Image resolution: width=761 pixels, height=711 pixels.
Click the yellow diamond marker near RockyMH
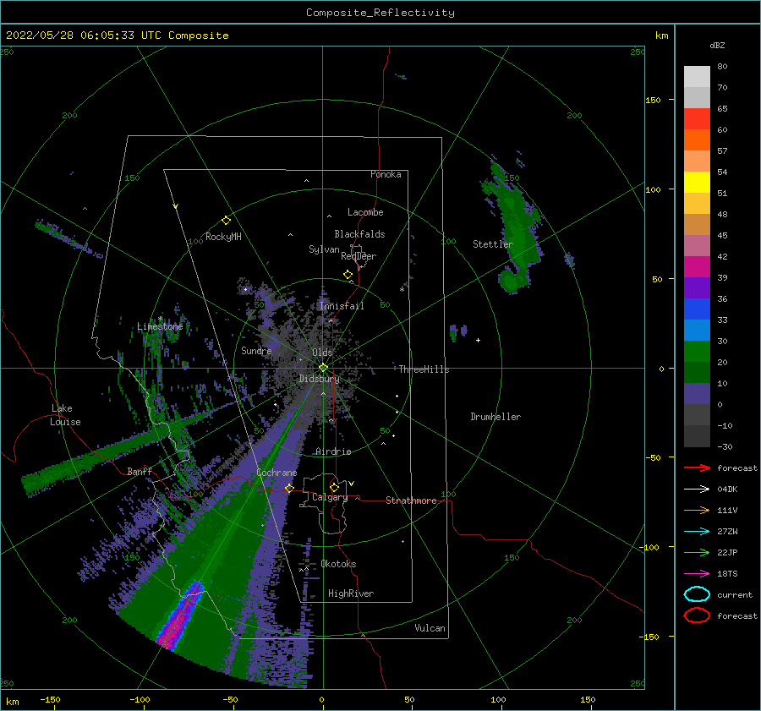(226, 221)
